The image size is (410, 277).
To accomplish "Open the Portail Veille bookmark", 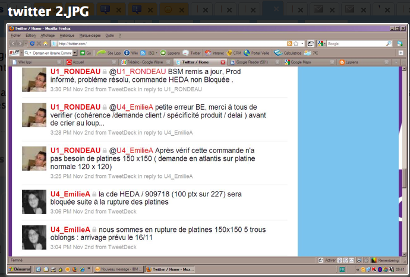I will (x=257, y=53).
